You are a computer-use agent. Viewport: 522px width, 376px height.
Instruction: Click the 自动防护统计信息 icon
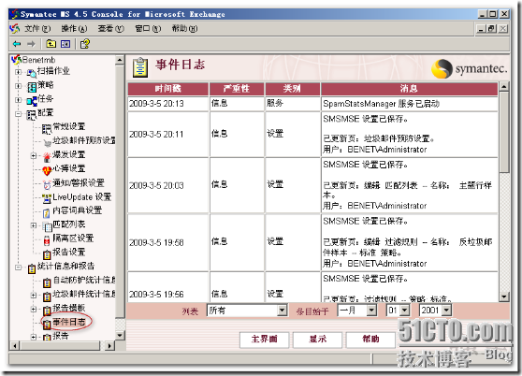pos(47,282)
